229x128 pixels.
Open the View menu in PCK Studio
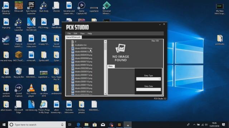tap(82, 33)
